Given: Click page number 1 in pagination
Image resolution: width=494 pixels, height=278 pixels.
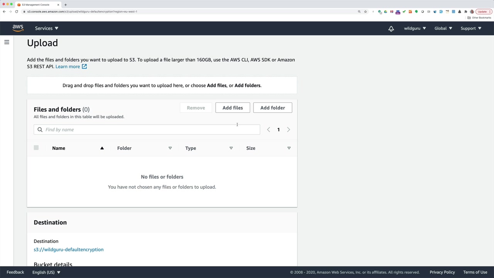Looking at the screenshot, I should (x=278, y=130).
